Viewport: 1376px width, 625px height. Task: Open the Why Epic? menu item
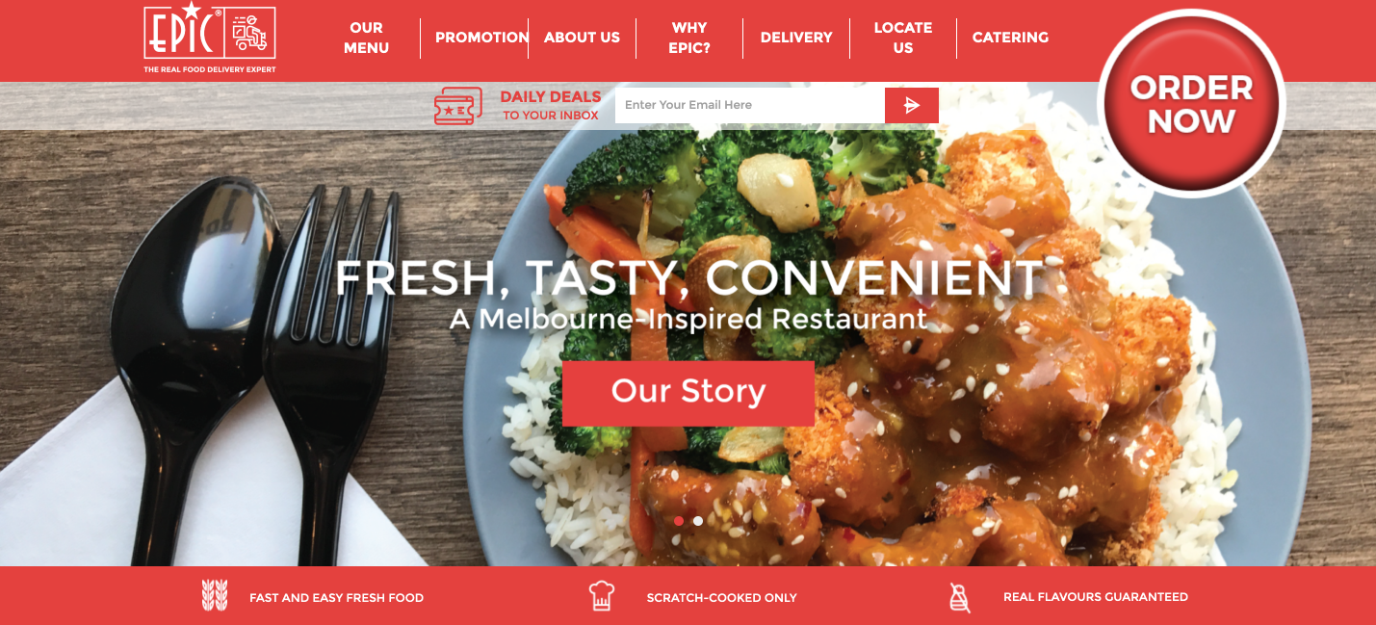coord(689,38)
